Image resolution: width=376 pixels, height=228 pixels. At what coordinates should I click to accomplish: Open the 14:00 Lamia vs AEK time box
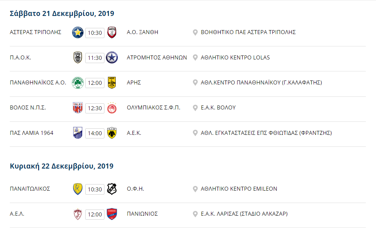pos(95,133)
